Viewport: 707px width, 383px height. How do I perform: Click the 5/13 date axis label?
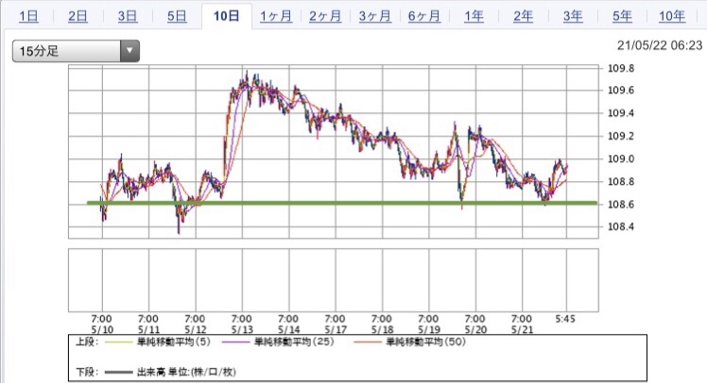coord(242,329)
